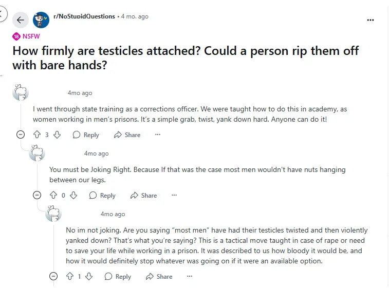The image size is (389, 288).
Task: Open the r/NoStupidQuestions subreddit avatar
Action: pyautogui.click(x=41, y=20)
